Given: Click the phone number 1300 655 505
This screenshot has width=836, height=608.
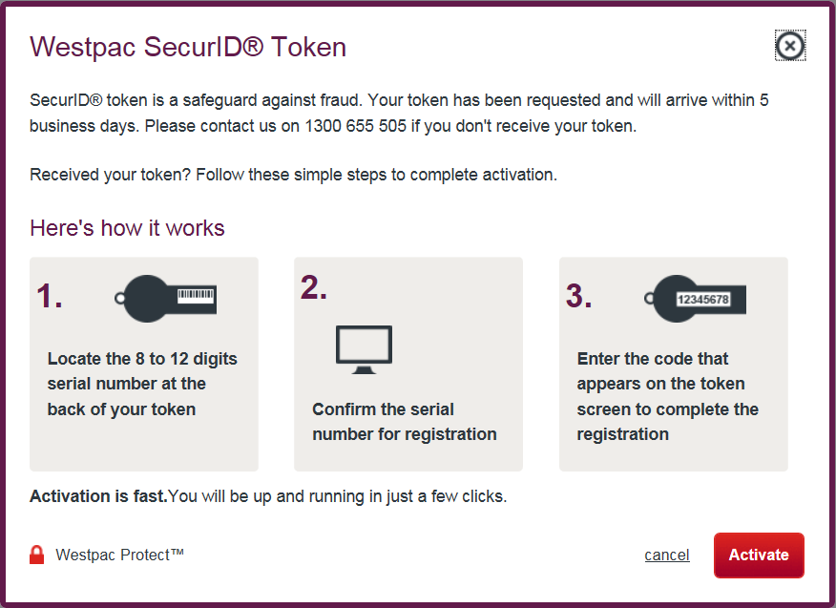Looking at the screenshot, I should (356, 125).
